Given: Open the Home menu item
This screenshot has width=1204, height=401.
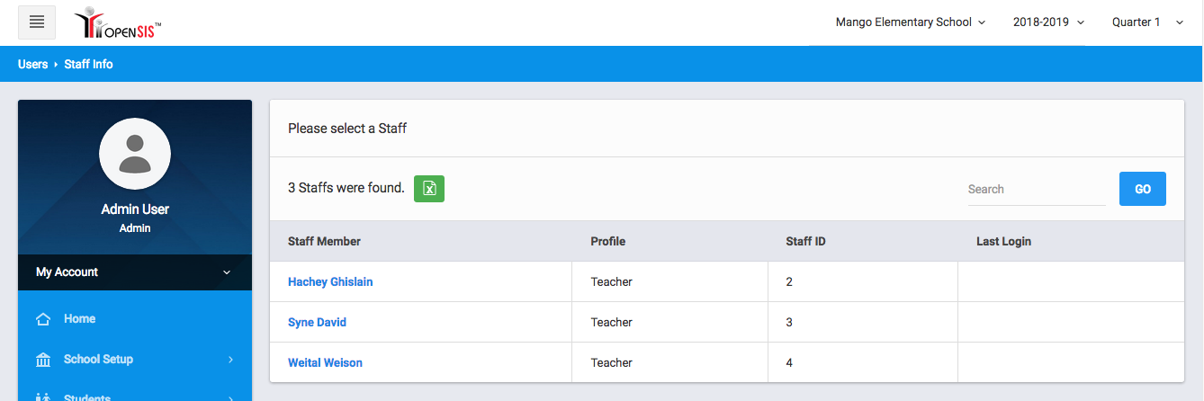Looking at the screenshot, I should click(x=79, y=319).
